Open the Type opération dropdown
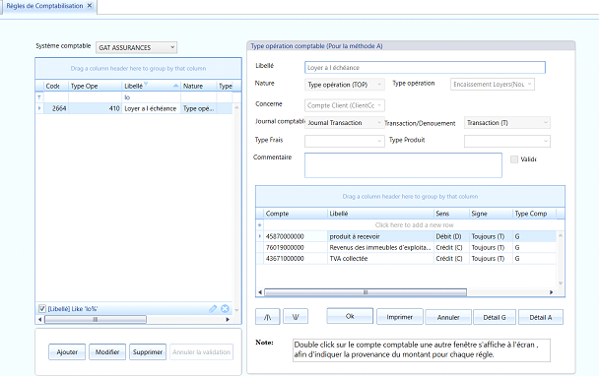The height and width of the screenshot is (377, 600). pyautogui.click(x=493, y=84)
